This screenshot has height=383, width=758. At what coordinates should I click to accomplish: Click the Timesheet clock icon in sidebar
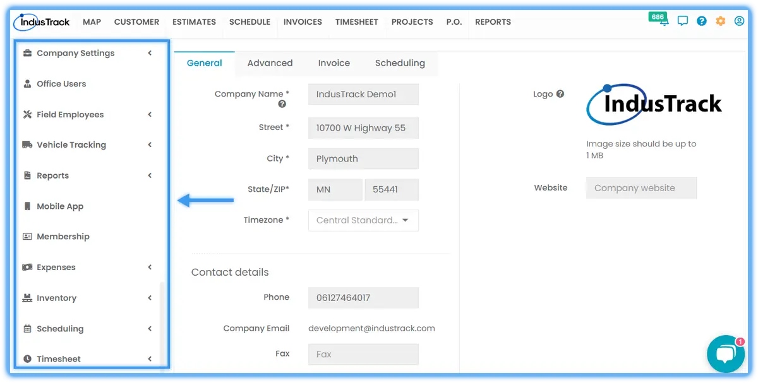[27, 359]
